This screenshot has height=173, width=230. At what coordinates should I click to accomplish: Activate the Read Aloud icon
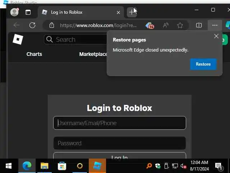(166, 25)
